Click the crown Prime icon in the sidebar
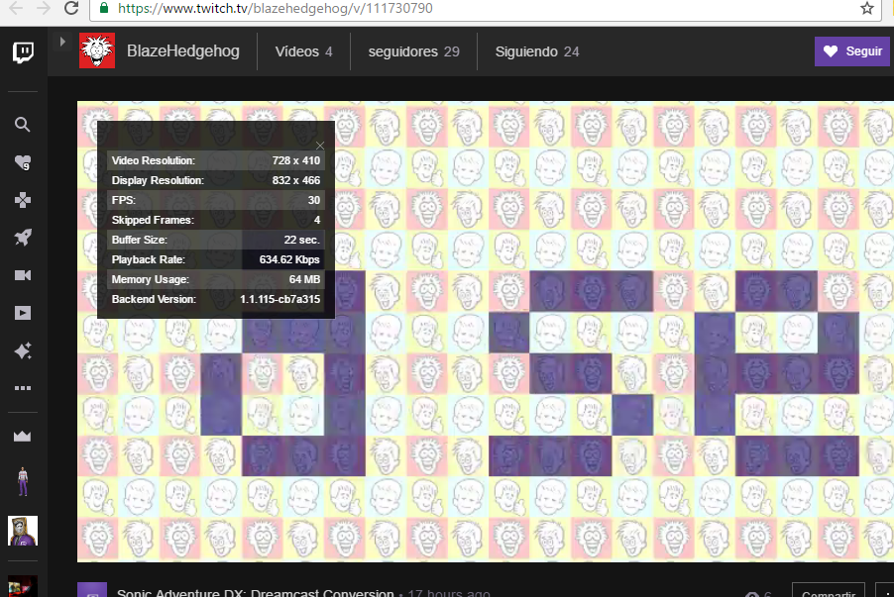Viewport: 894px width, 597px height. click(22, 437)
